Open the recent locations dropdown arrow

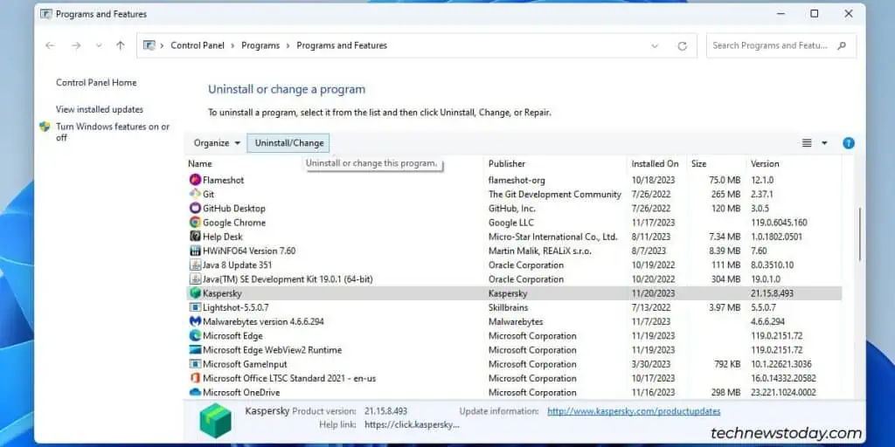(98, 45)
